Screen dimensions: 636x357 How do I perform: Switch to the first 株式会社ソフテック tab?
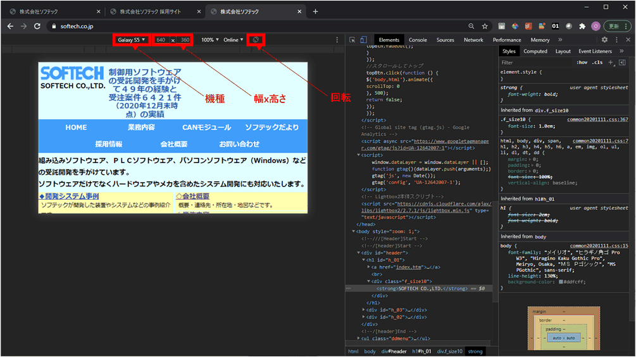[55, 12]
